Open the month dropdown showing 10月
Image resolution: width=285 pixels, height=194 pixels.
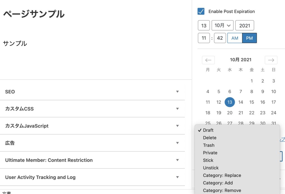222,26
